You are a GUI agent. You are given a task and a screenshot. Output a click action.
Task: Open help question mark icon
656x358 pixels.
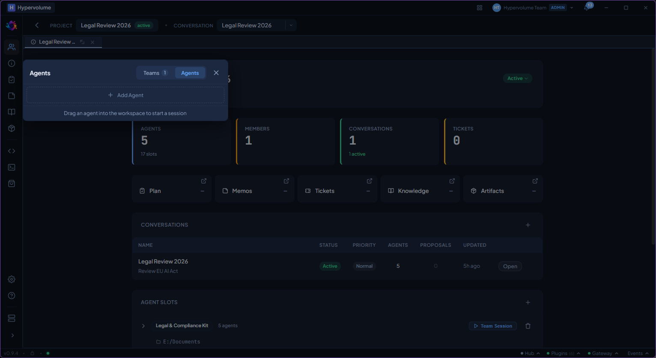point(12,296)
